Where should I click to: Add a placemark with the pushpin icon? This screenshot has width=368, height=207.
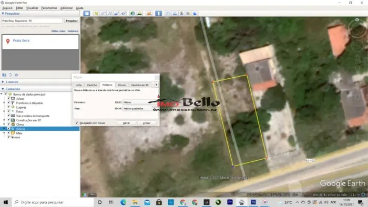[96, 13]
